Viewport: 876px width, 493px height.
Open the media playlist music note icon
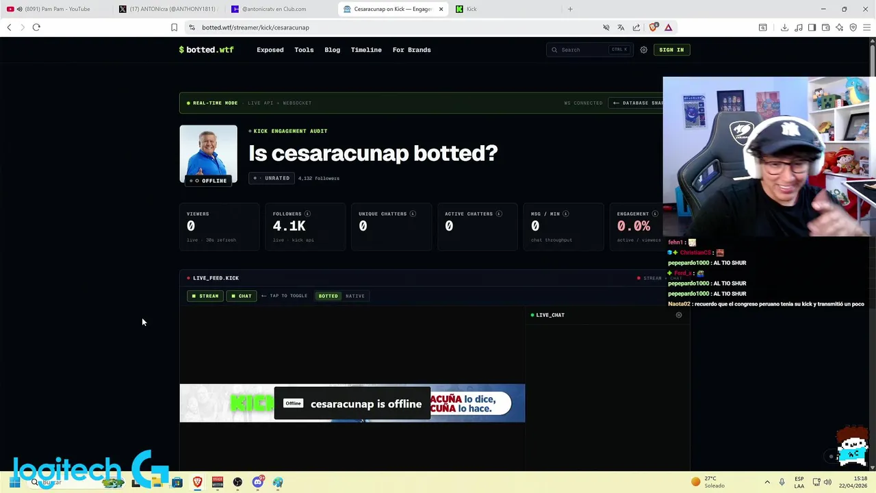point(798,27)
